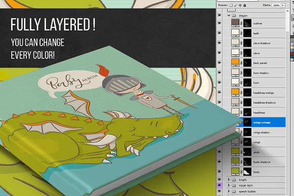
Task: Expand the speech bubble group
Action: click(229, 191)
